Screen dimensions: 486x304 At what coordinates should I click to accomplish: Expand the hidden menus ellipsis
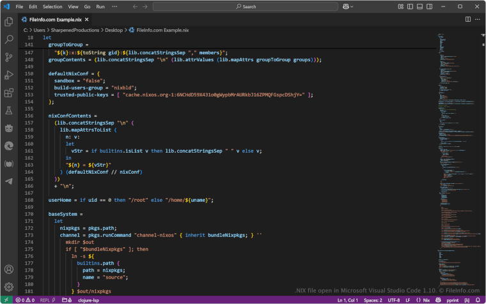(x=114, y=6)
